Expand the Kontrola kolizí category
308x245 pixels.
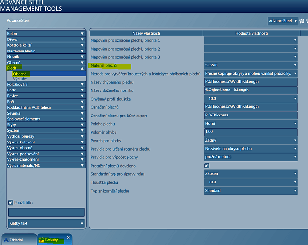46,45
